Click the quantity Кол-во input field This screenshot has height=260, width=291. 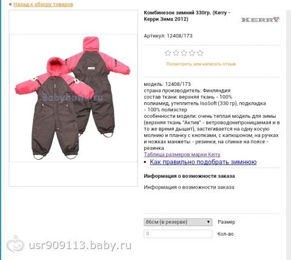(x=178, y=234)
